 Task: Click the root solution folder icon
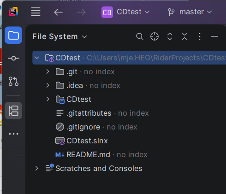pyautogui.click(x=49, y=58)
